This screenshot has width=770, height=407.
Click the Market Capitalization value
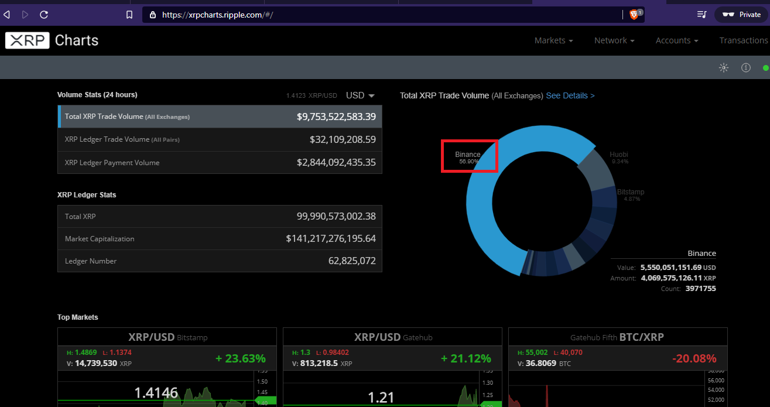pos(331,238)
